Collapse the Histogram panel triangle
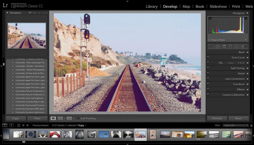Image resolution: width=254 pixels, height=145 pixels. coord(247,13)
